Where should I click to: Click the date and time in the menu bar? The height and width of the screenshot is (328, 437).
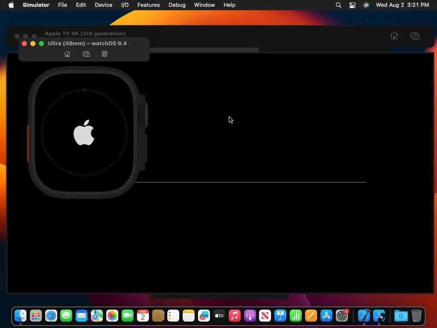(402, 5)
